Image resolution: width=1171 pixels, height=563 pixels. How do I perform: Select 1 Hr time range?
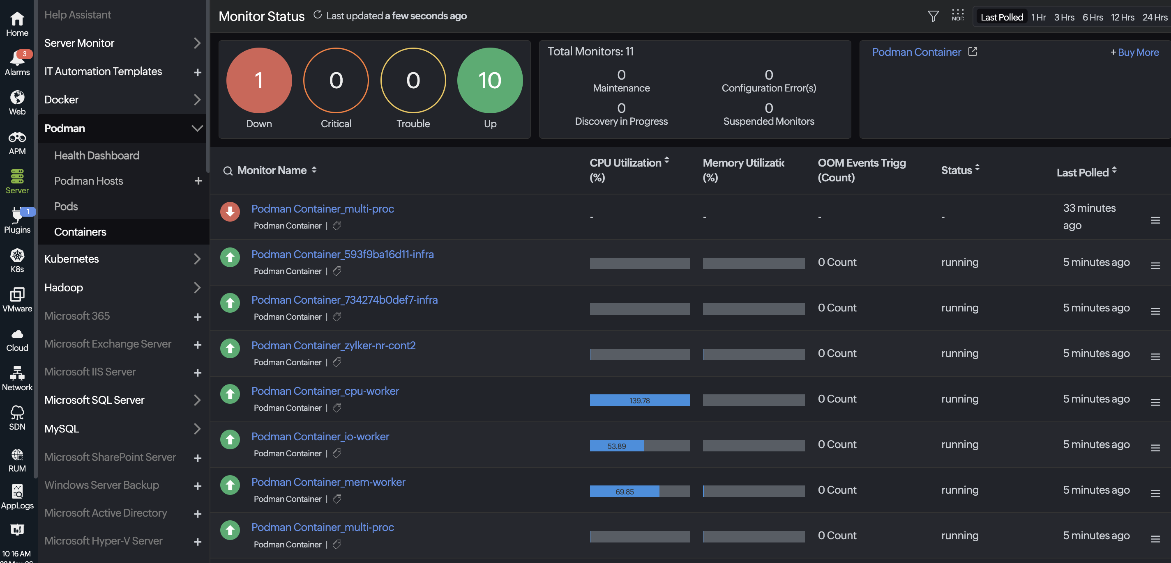click(x=1038, y=17)
